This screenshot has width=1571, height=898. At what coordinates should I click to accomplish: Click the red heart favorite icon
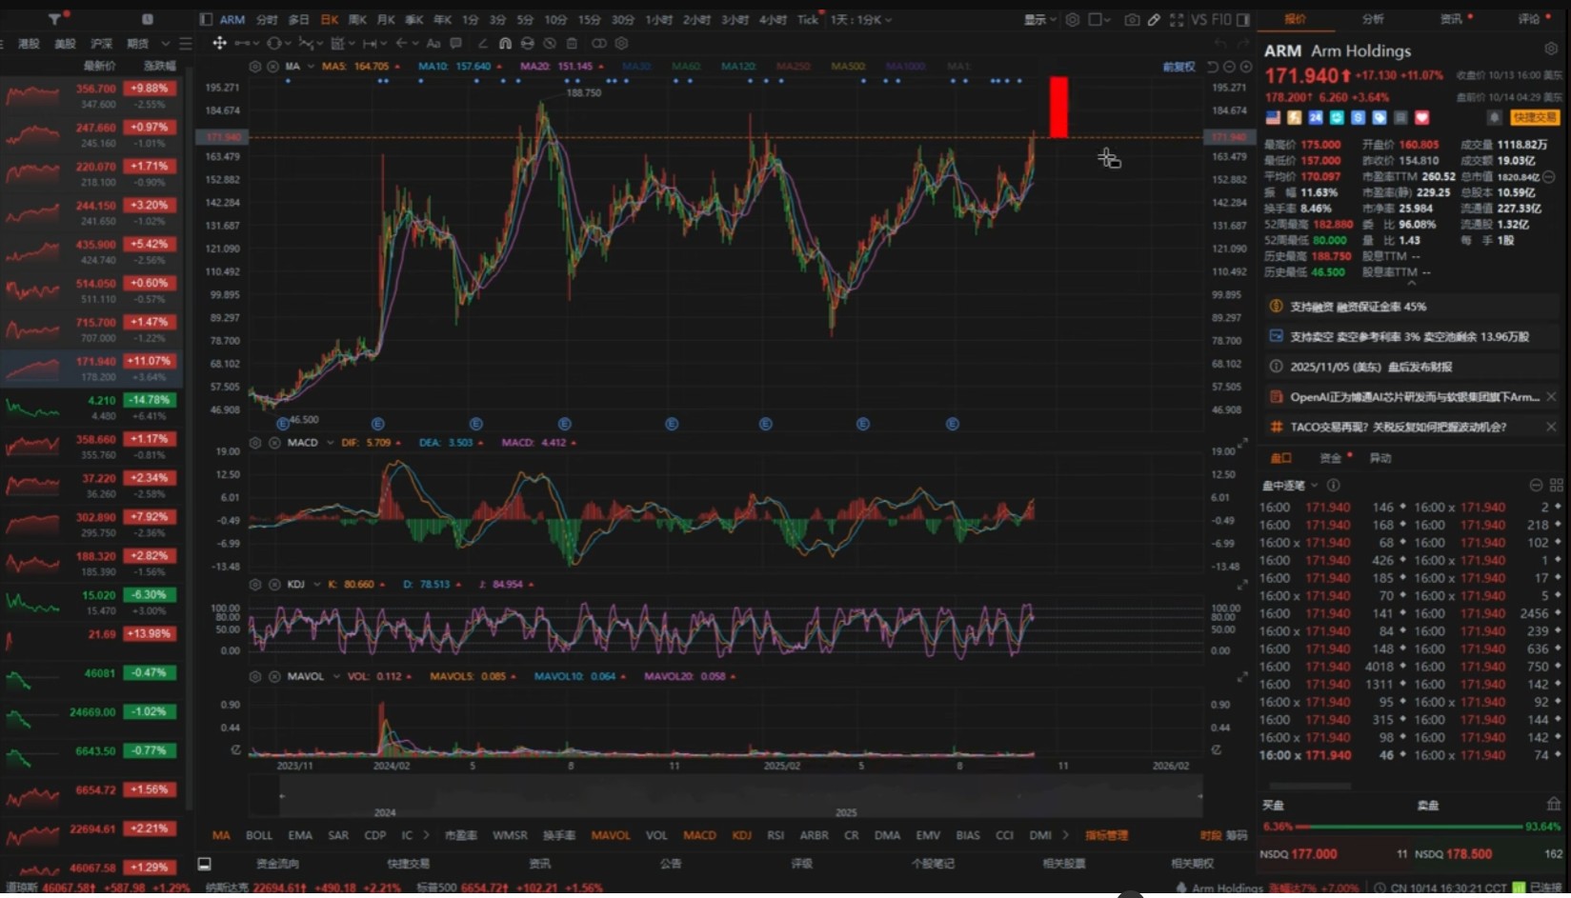point(1421,117)
